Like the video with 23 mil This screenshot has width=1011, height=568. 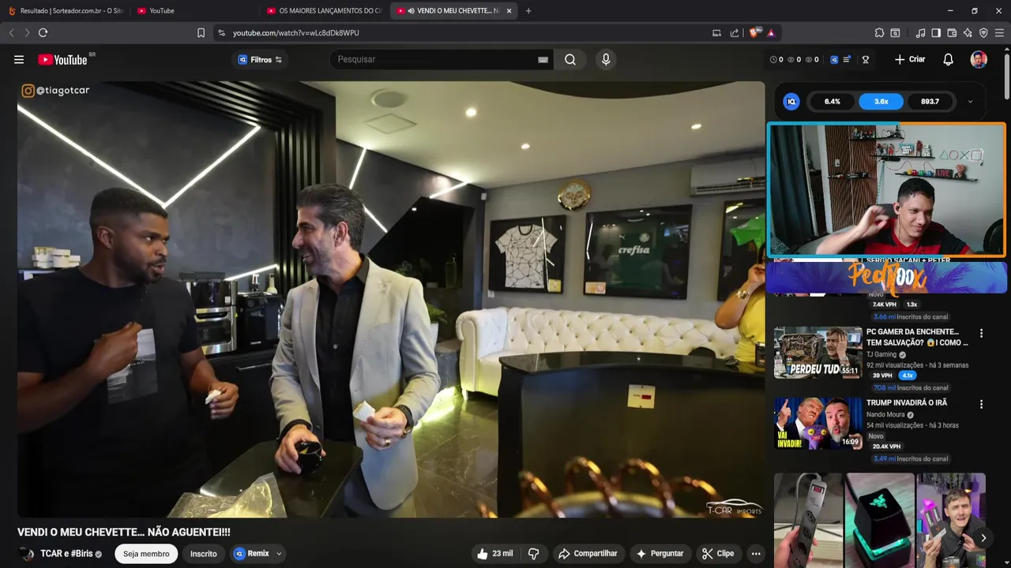pos(494,553)
